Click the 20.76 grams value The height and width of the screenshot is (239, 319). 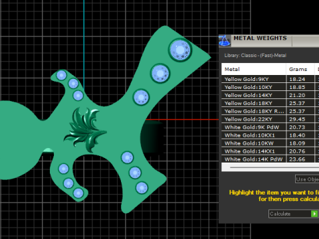[x=297, y=151]
